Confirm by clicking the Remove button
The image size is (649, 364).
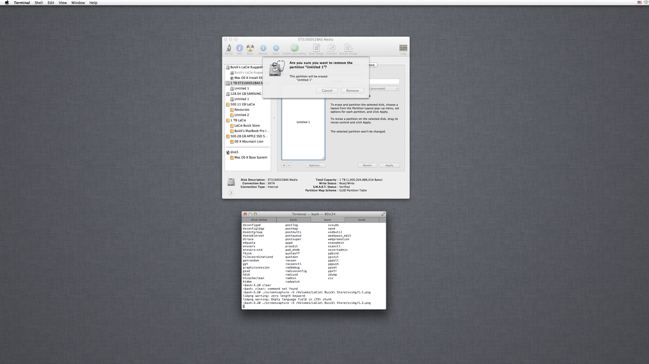pos(352,91)
